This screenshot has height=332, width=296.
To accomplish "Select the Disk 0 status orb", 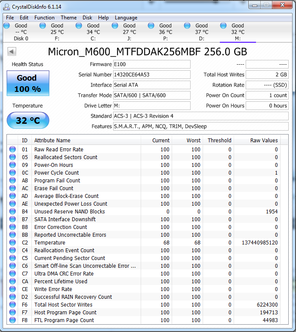I will (6, 26).
